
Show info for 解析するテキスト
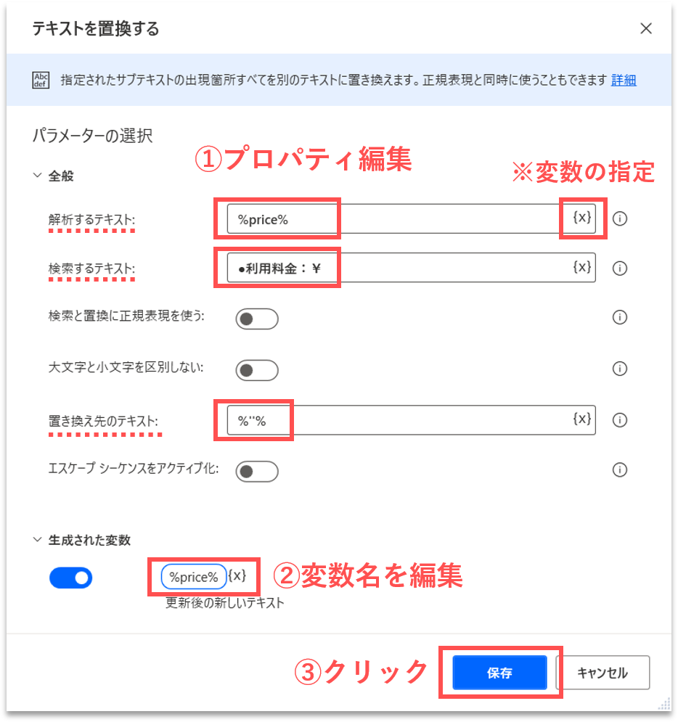(x=619, y=218)
